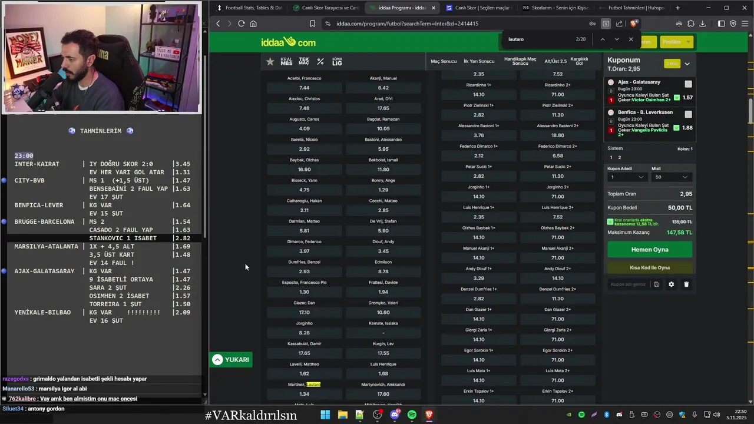754x424 pixels.
Task: Select the Maç Sonucu market tab
Action: [444, 61]
